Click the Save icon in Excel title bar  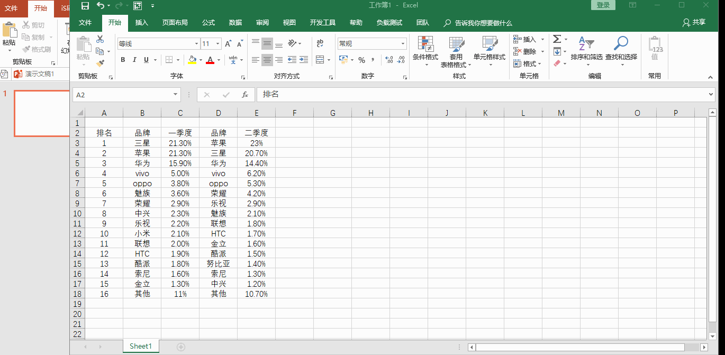(85, 5)
